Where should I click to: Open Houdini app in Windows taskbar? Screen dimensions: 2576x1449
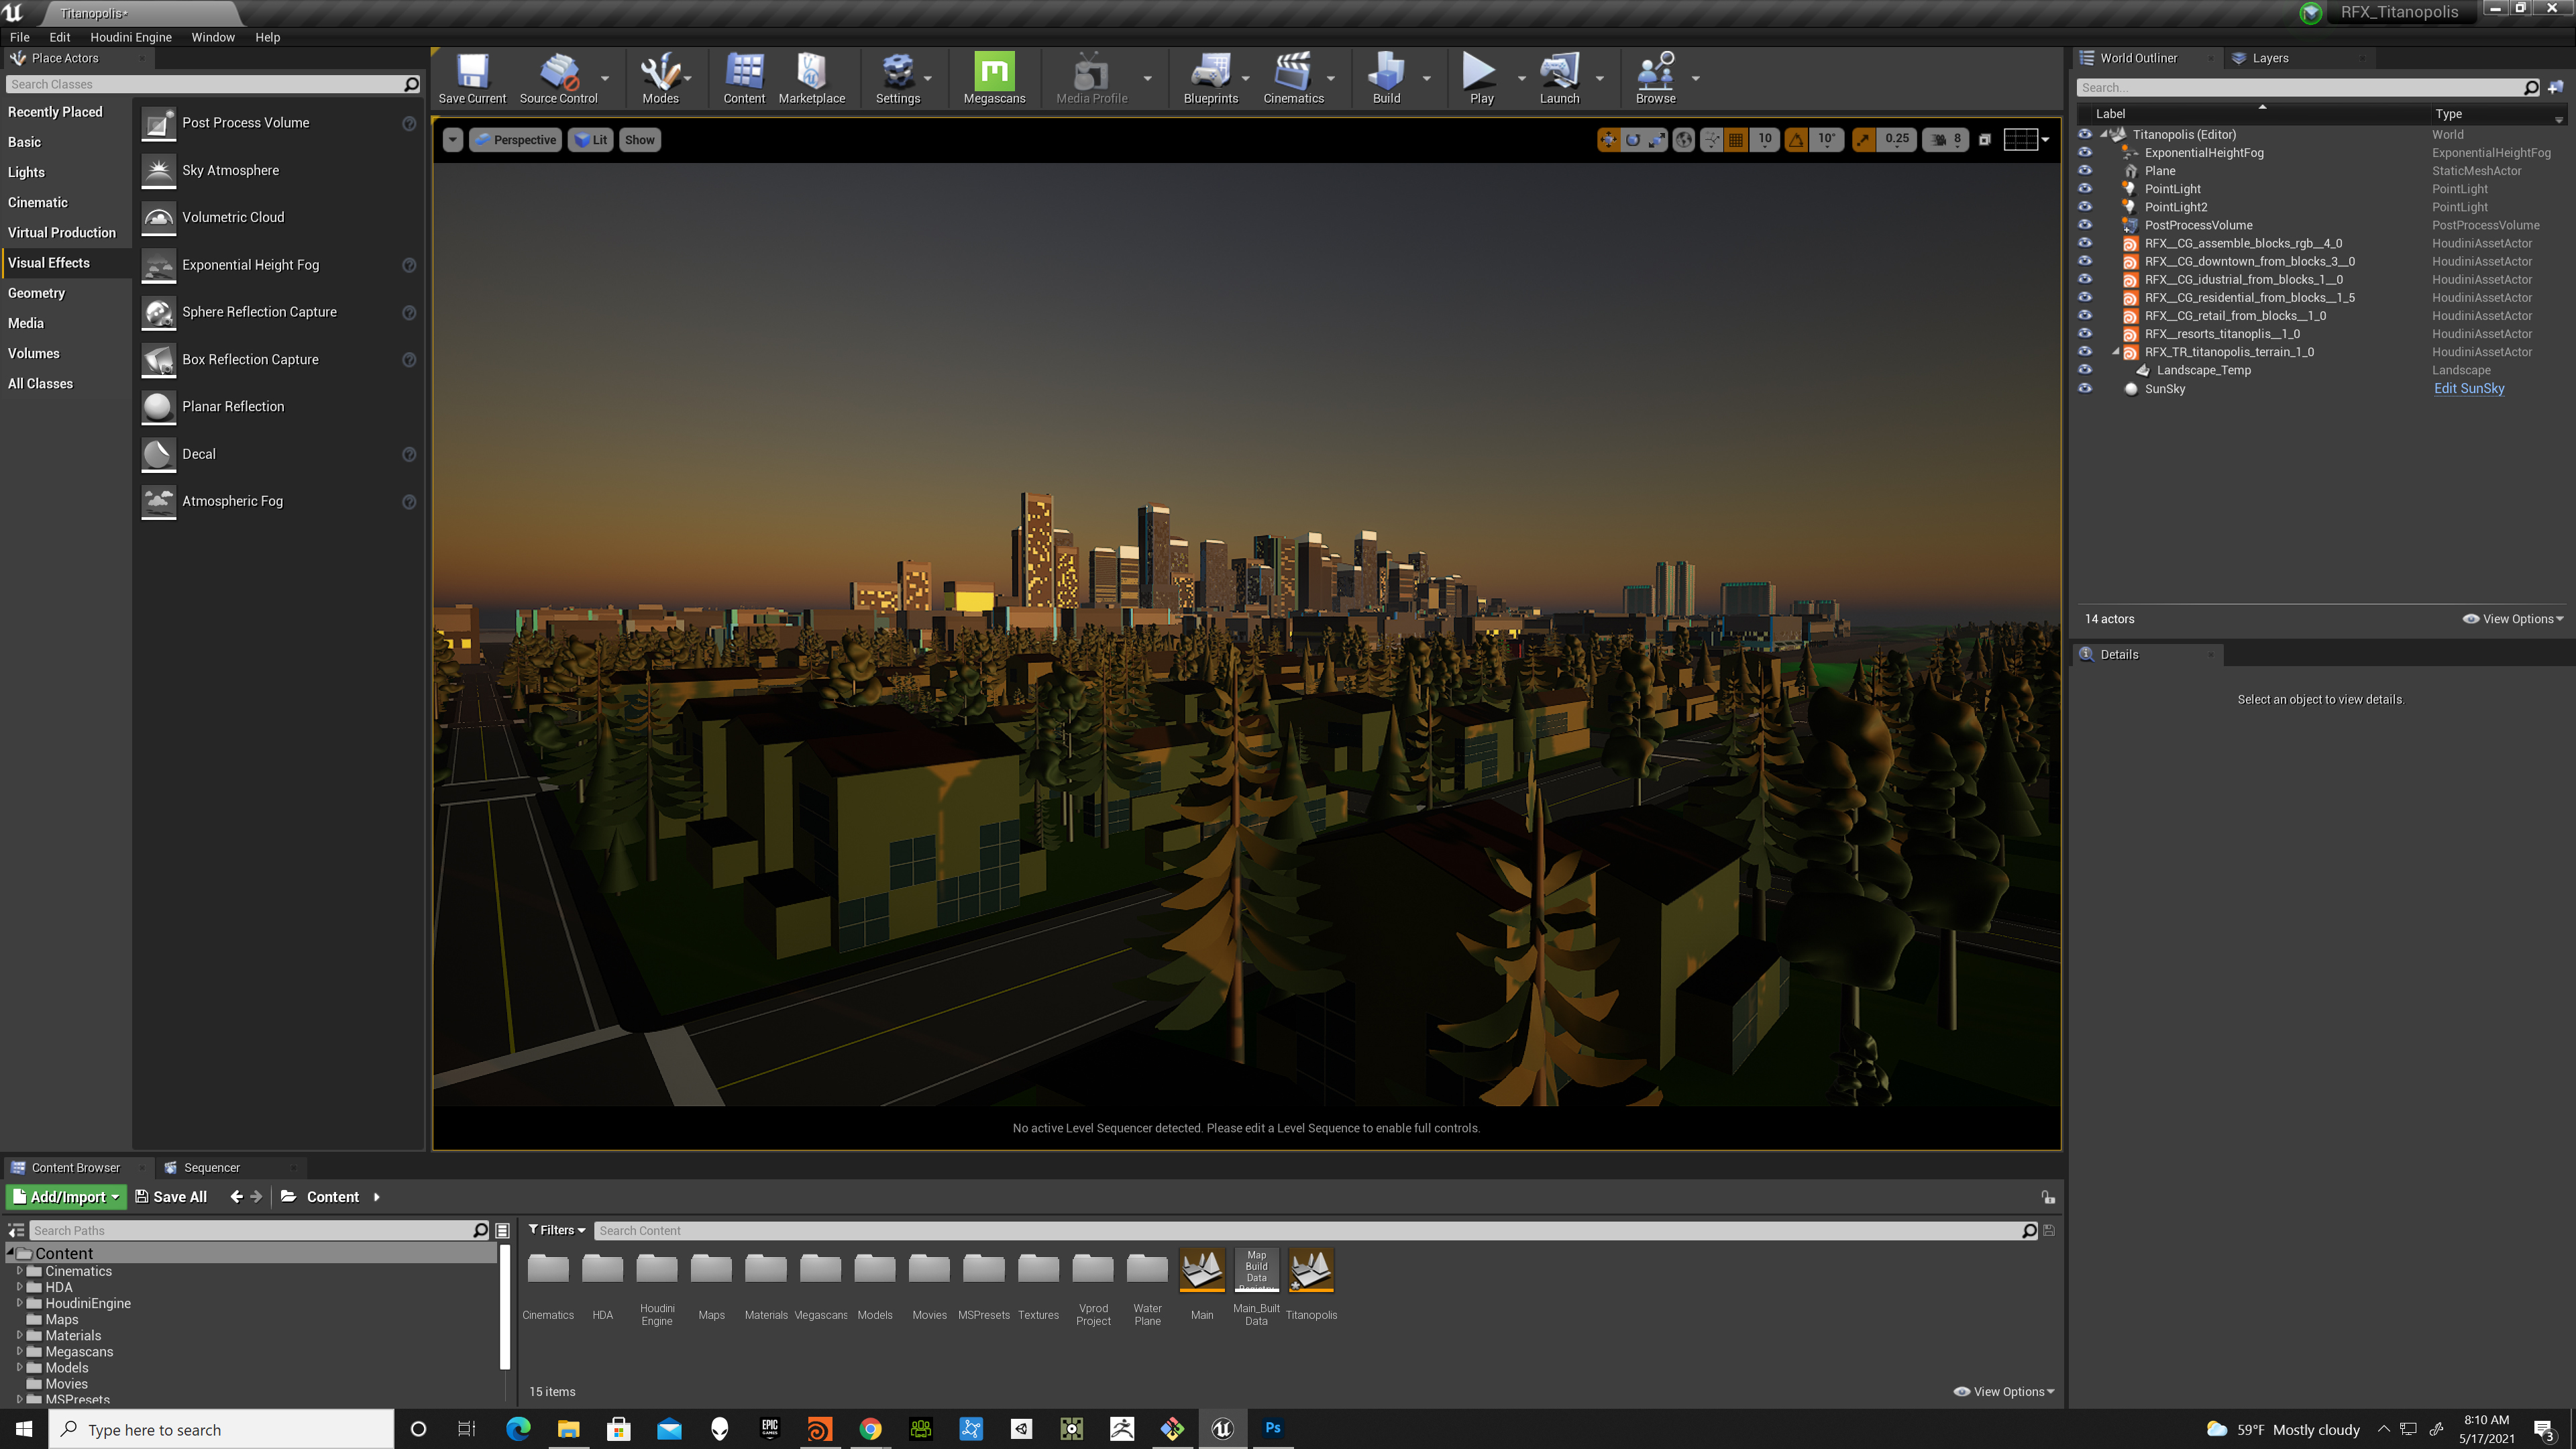[x=819, y=1429]
